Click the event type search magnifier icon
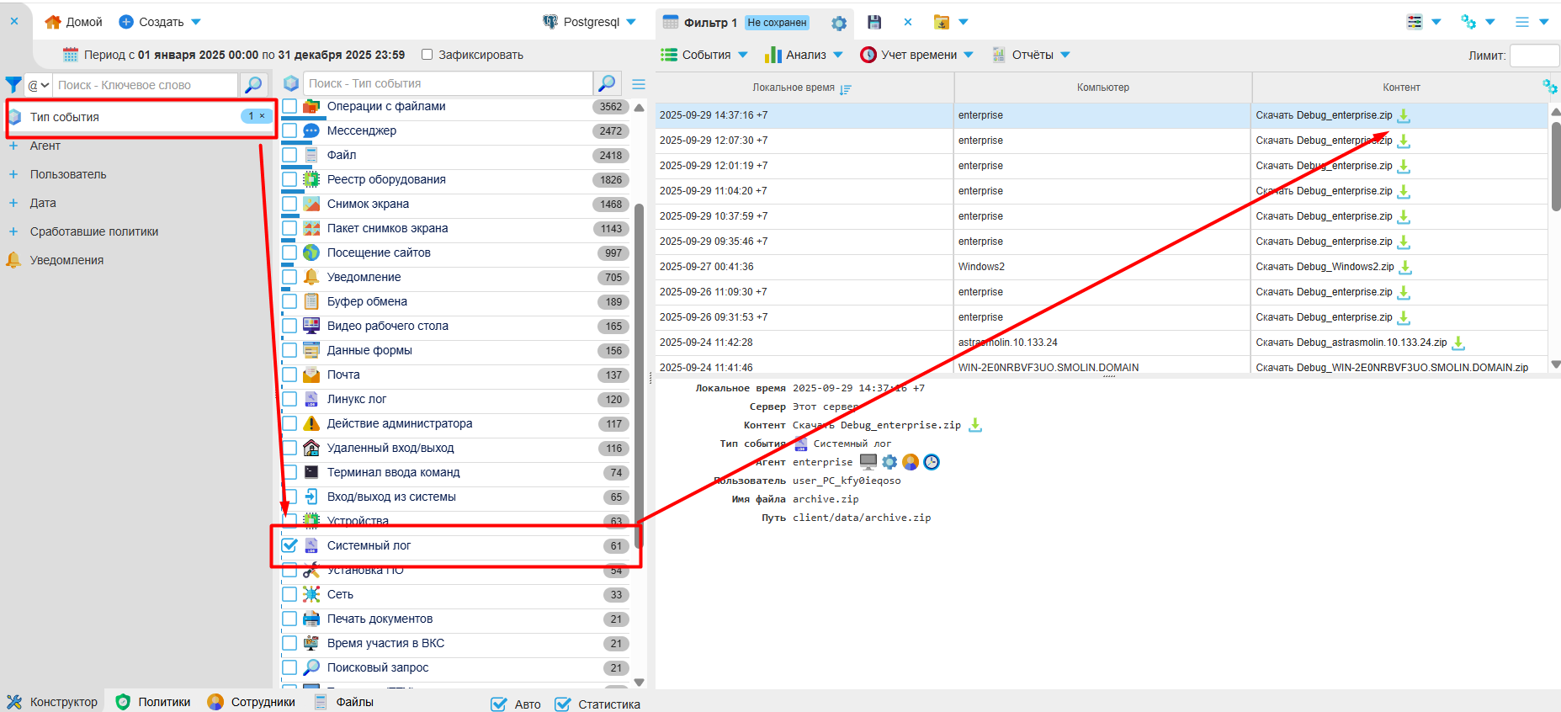Image resolution: width=1561 pixels, height=712 pixels. coord(606,83)
